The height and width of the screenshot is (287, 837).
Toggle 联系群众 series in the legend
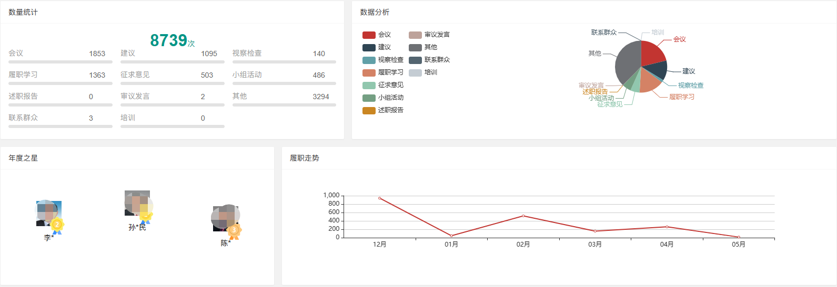429,60
